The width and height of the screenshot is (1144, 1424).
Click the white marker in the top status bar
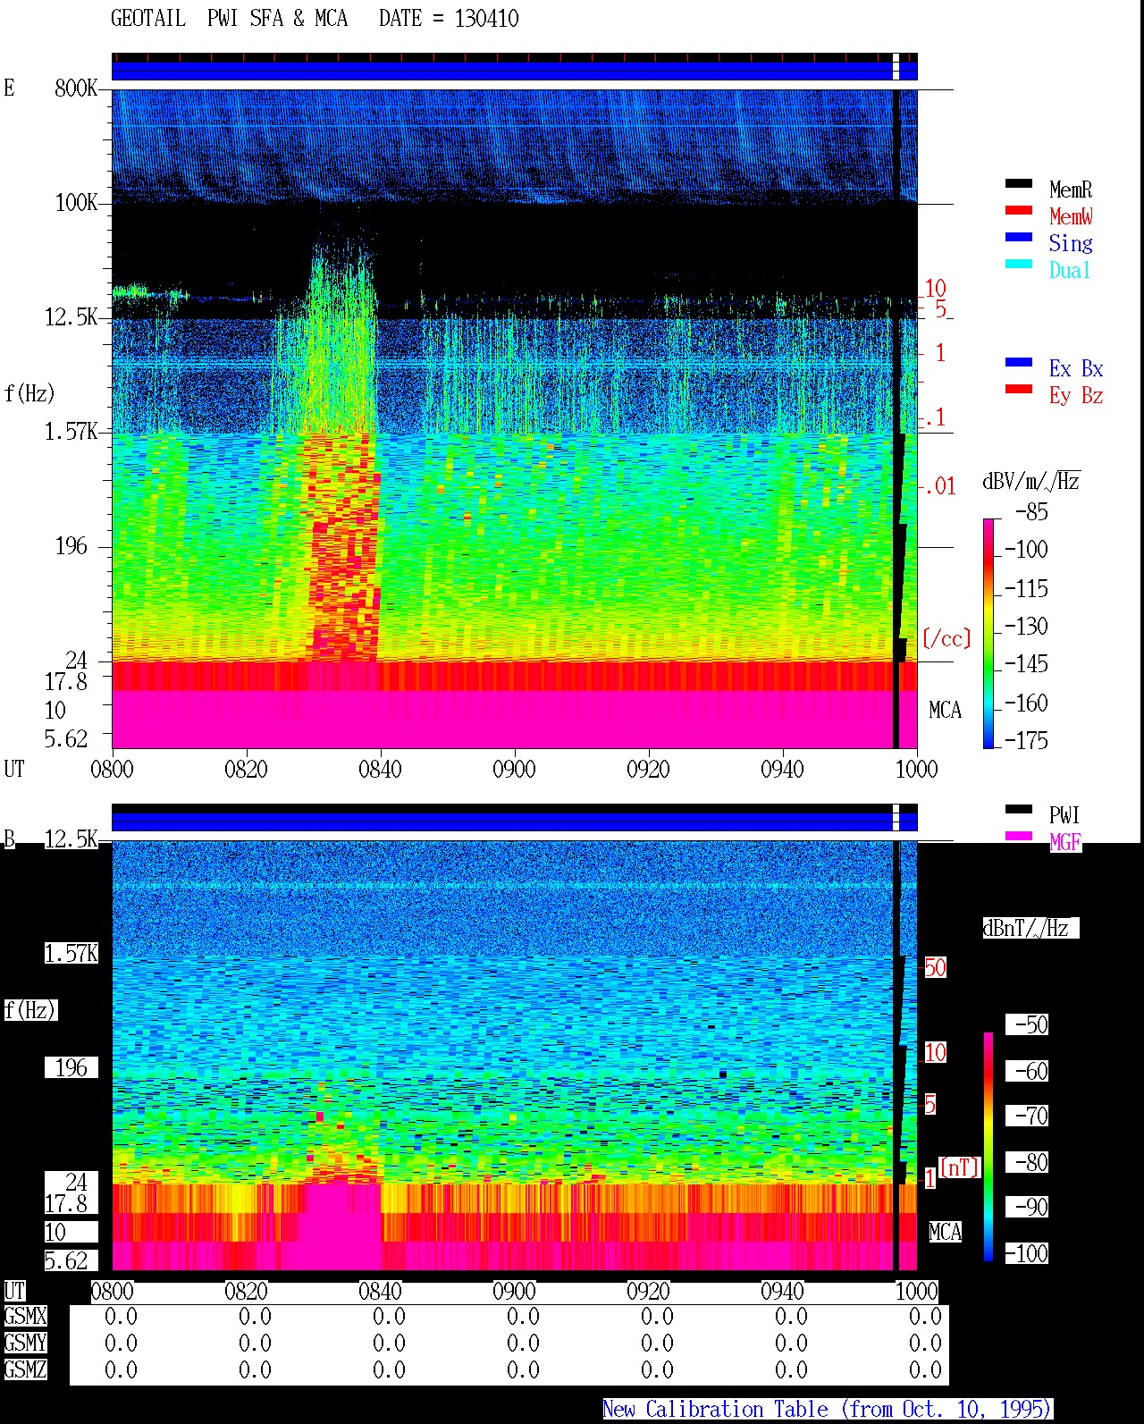pyautogui.click(x=896, y=67)
